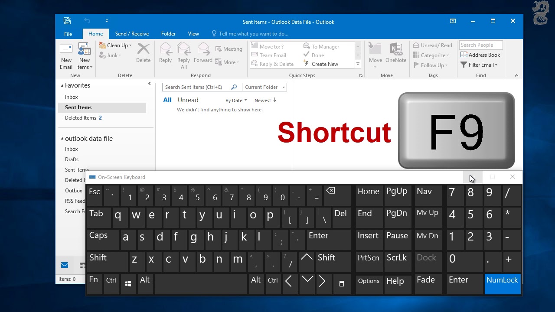Toggle Unread/Read in the Tags group

pos(433,45)
